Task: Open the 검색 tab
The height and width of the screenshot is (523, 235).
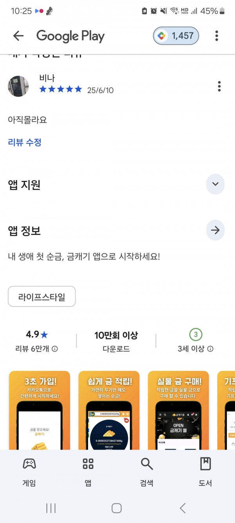Action: tap(147, 472)
